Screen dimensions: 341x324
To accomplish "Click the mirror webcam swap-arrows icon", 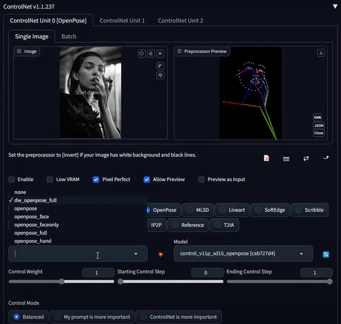I will pos(306,159).
